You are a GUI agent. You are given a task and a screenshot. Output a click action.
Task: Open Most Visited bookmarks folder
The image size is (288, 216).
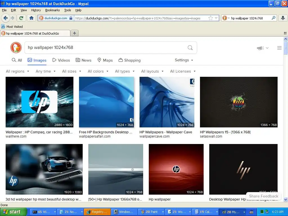12,27
